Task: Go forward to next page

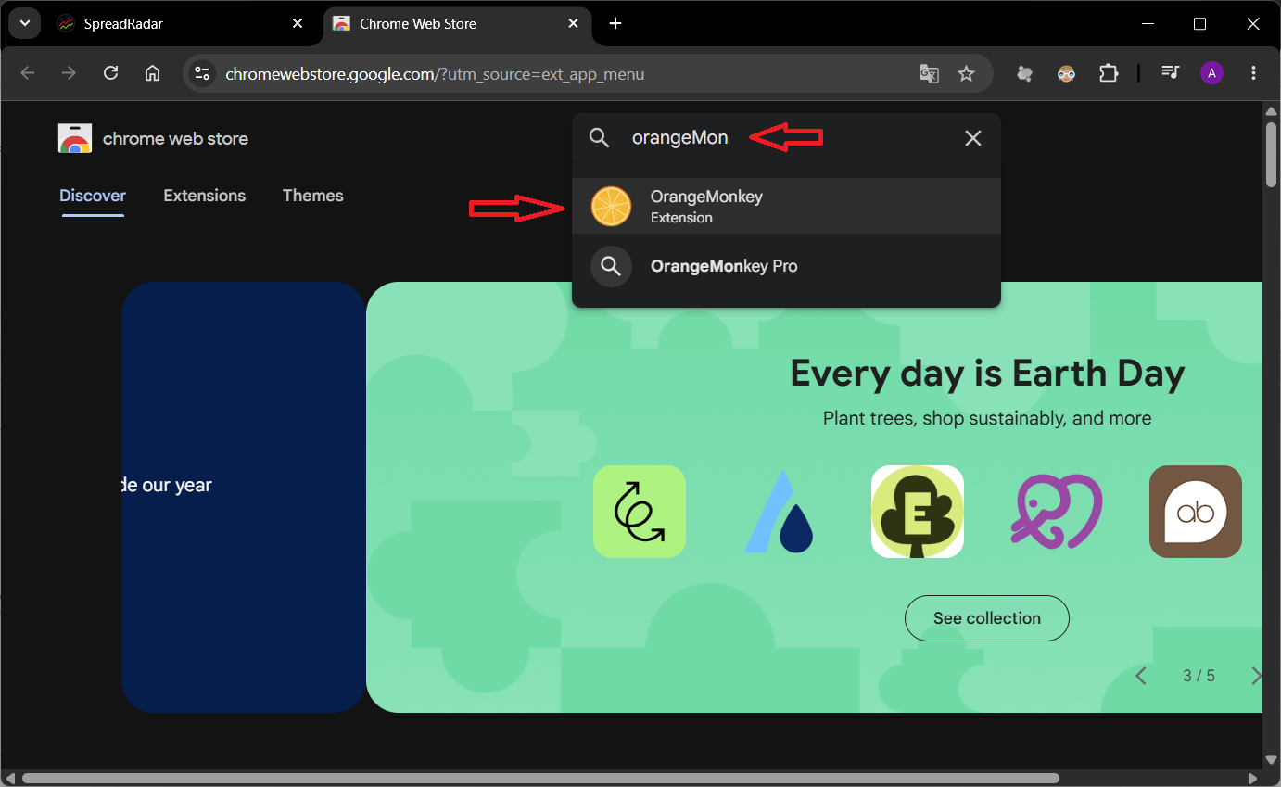Action: click(69, 73)
